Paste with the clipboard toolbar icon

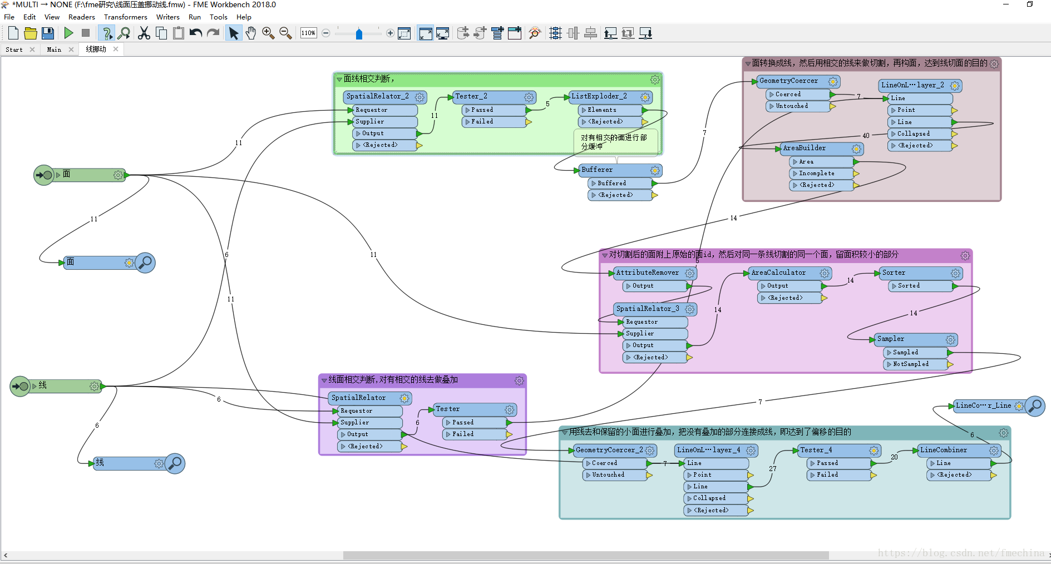179,33
